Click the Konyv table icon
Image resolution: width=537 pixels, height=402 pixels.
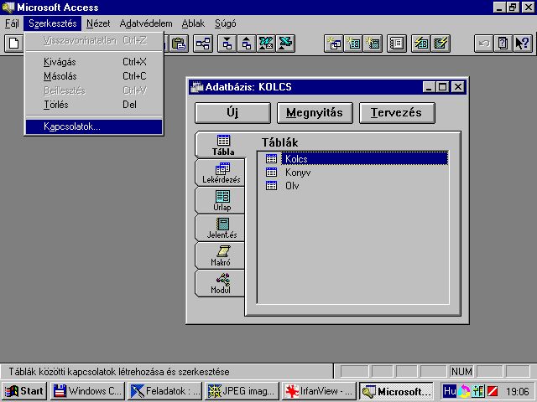271,173
